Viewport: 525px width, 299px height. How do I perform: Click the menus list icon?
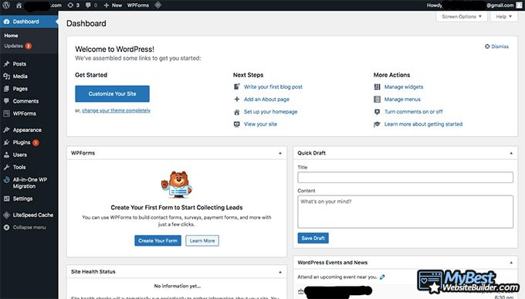[x=377, y=99]
